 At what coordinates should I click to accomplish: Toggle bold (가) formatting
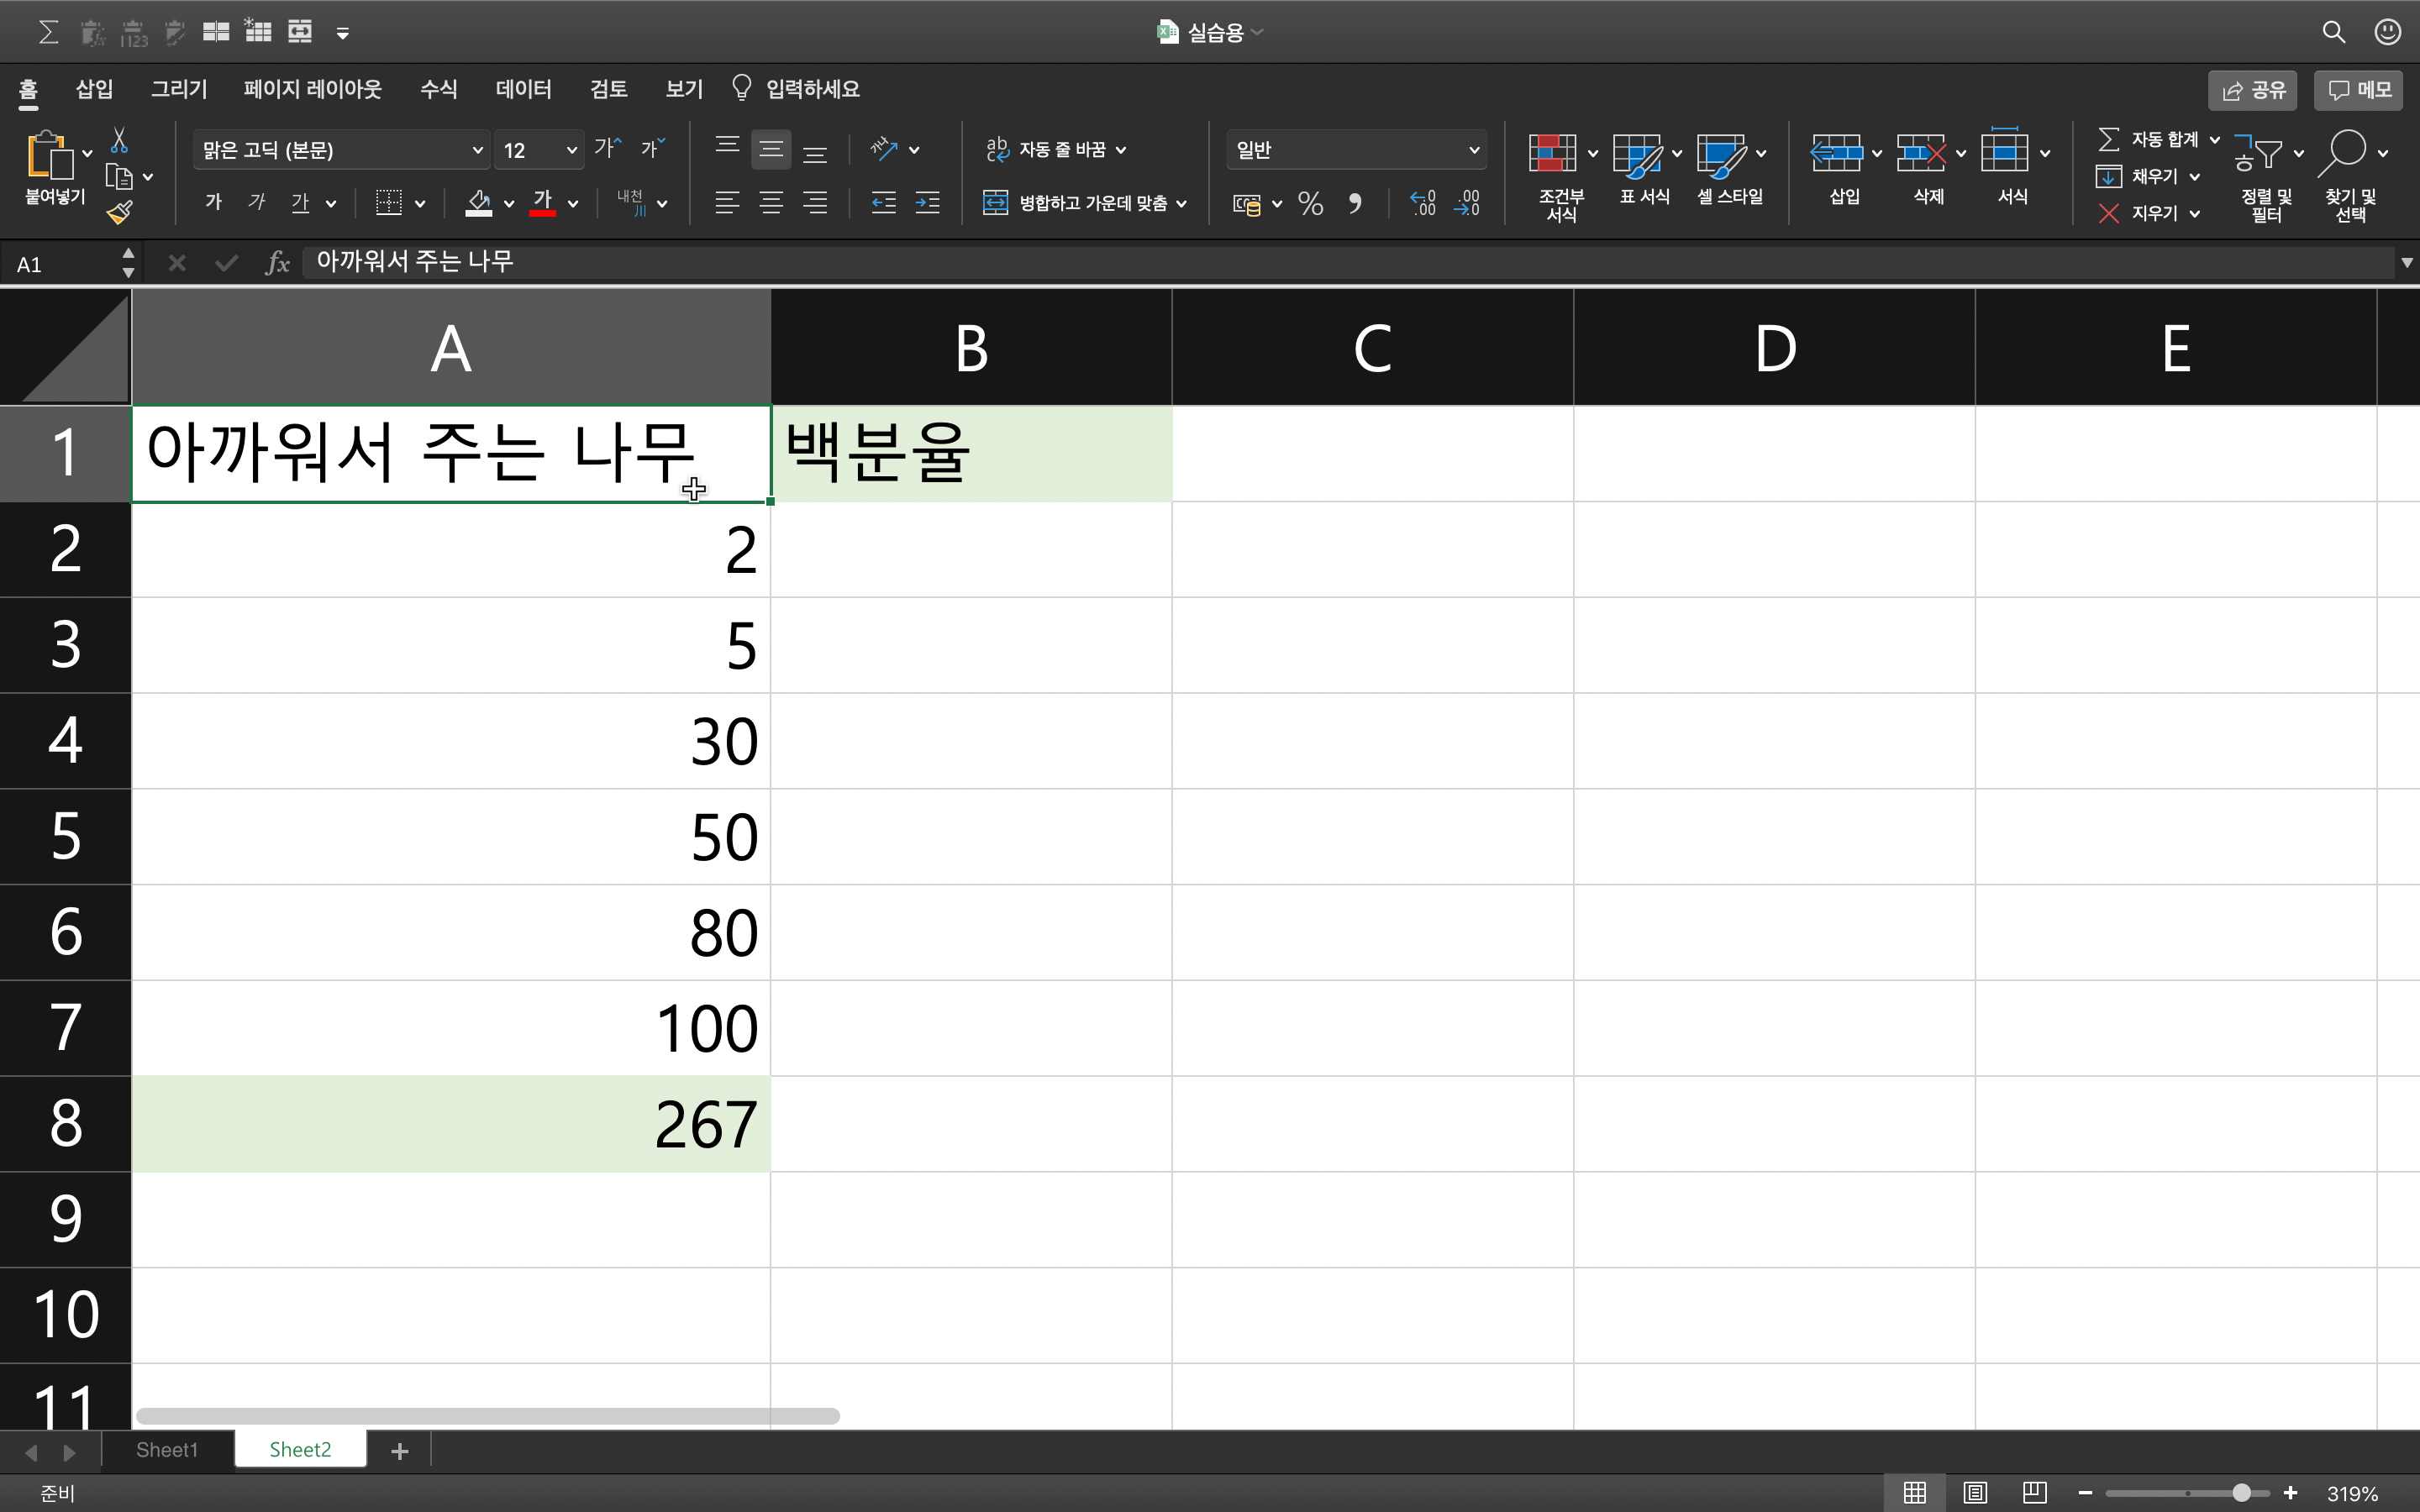[213, 203]
